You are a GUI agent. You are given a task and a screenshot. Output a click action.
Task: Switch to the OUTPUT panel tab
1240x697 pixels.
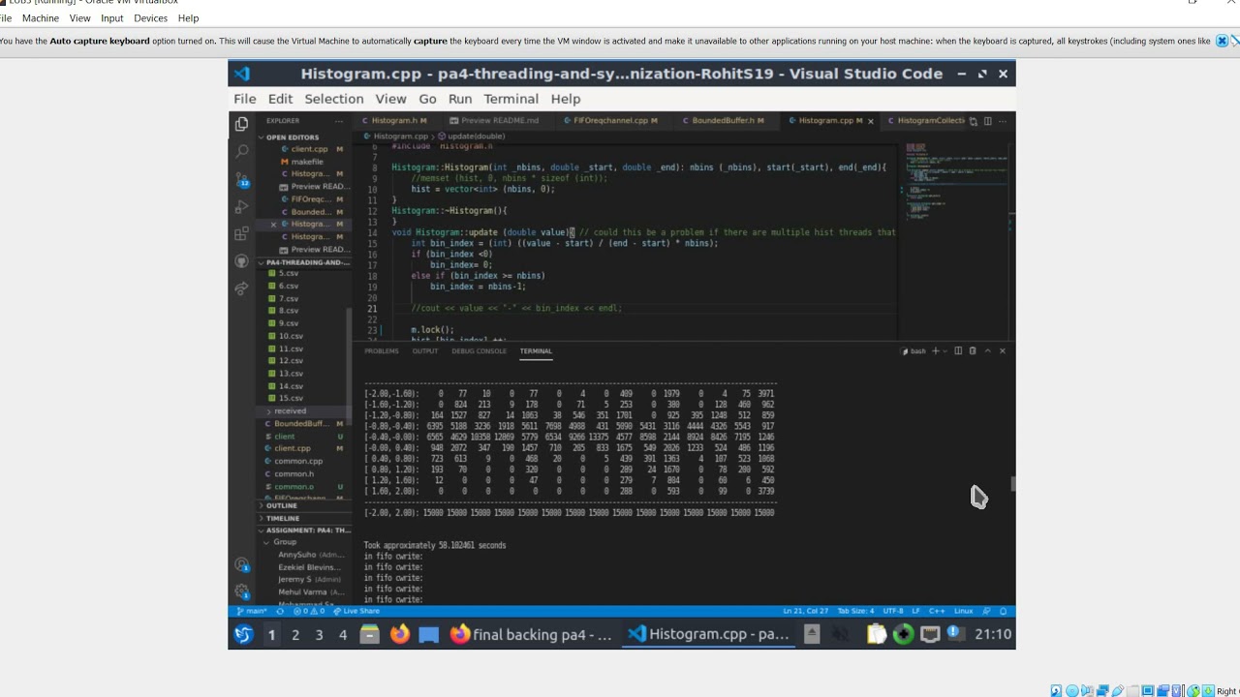tap(425, 351)
